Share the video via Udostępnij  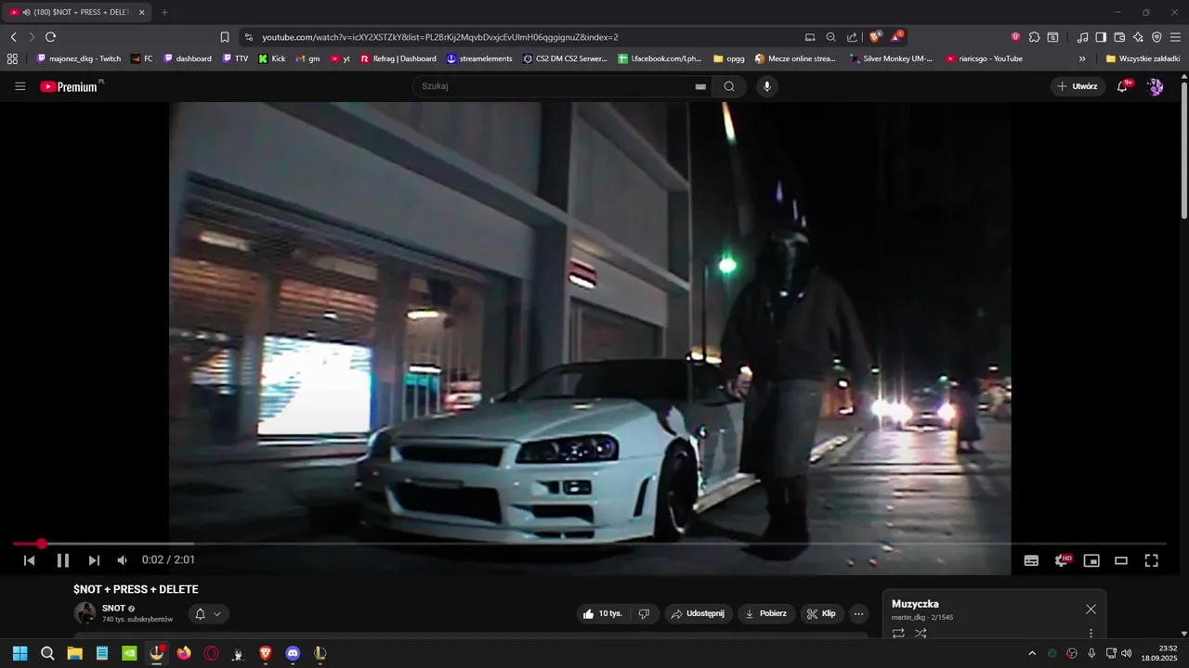coord(699,613)
